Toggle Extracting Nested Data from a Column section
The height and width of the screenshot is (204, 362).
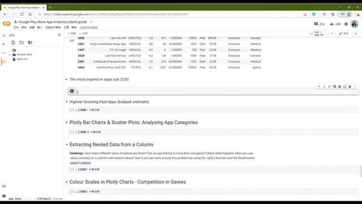[67, 144]
